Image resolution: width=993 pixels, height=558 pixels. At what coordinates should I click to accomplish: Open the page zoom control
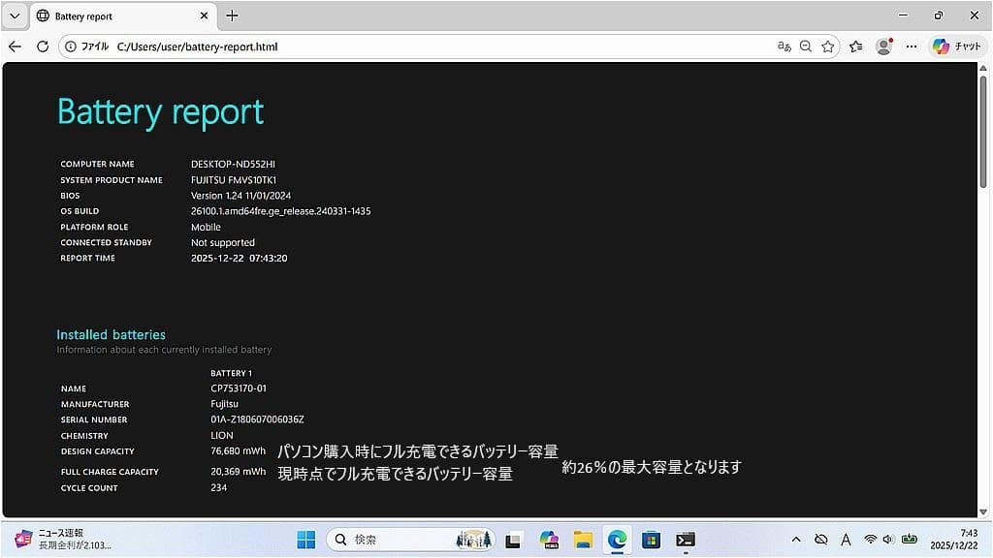point(804,46)
